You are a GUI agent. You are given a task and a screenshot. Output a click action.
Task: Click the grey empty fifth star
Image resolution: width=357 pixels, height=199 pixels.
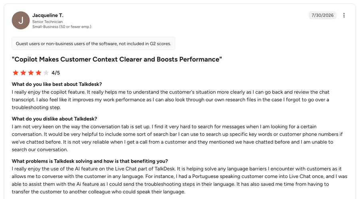pyautogui.click(x=46, y=73)
